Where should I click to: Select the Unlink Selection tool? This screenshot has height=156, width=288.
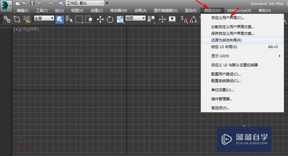[x=17, y=19]
